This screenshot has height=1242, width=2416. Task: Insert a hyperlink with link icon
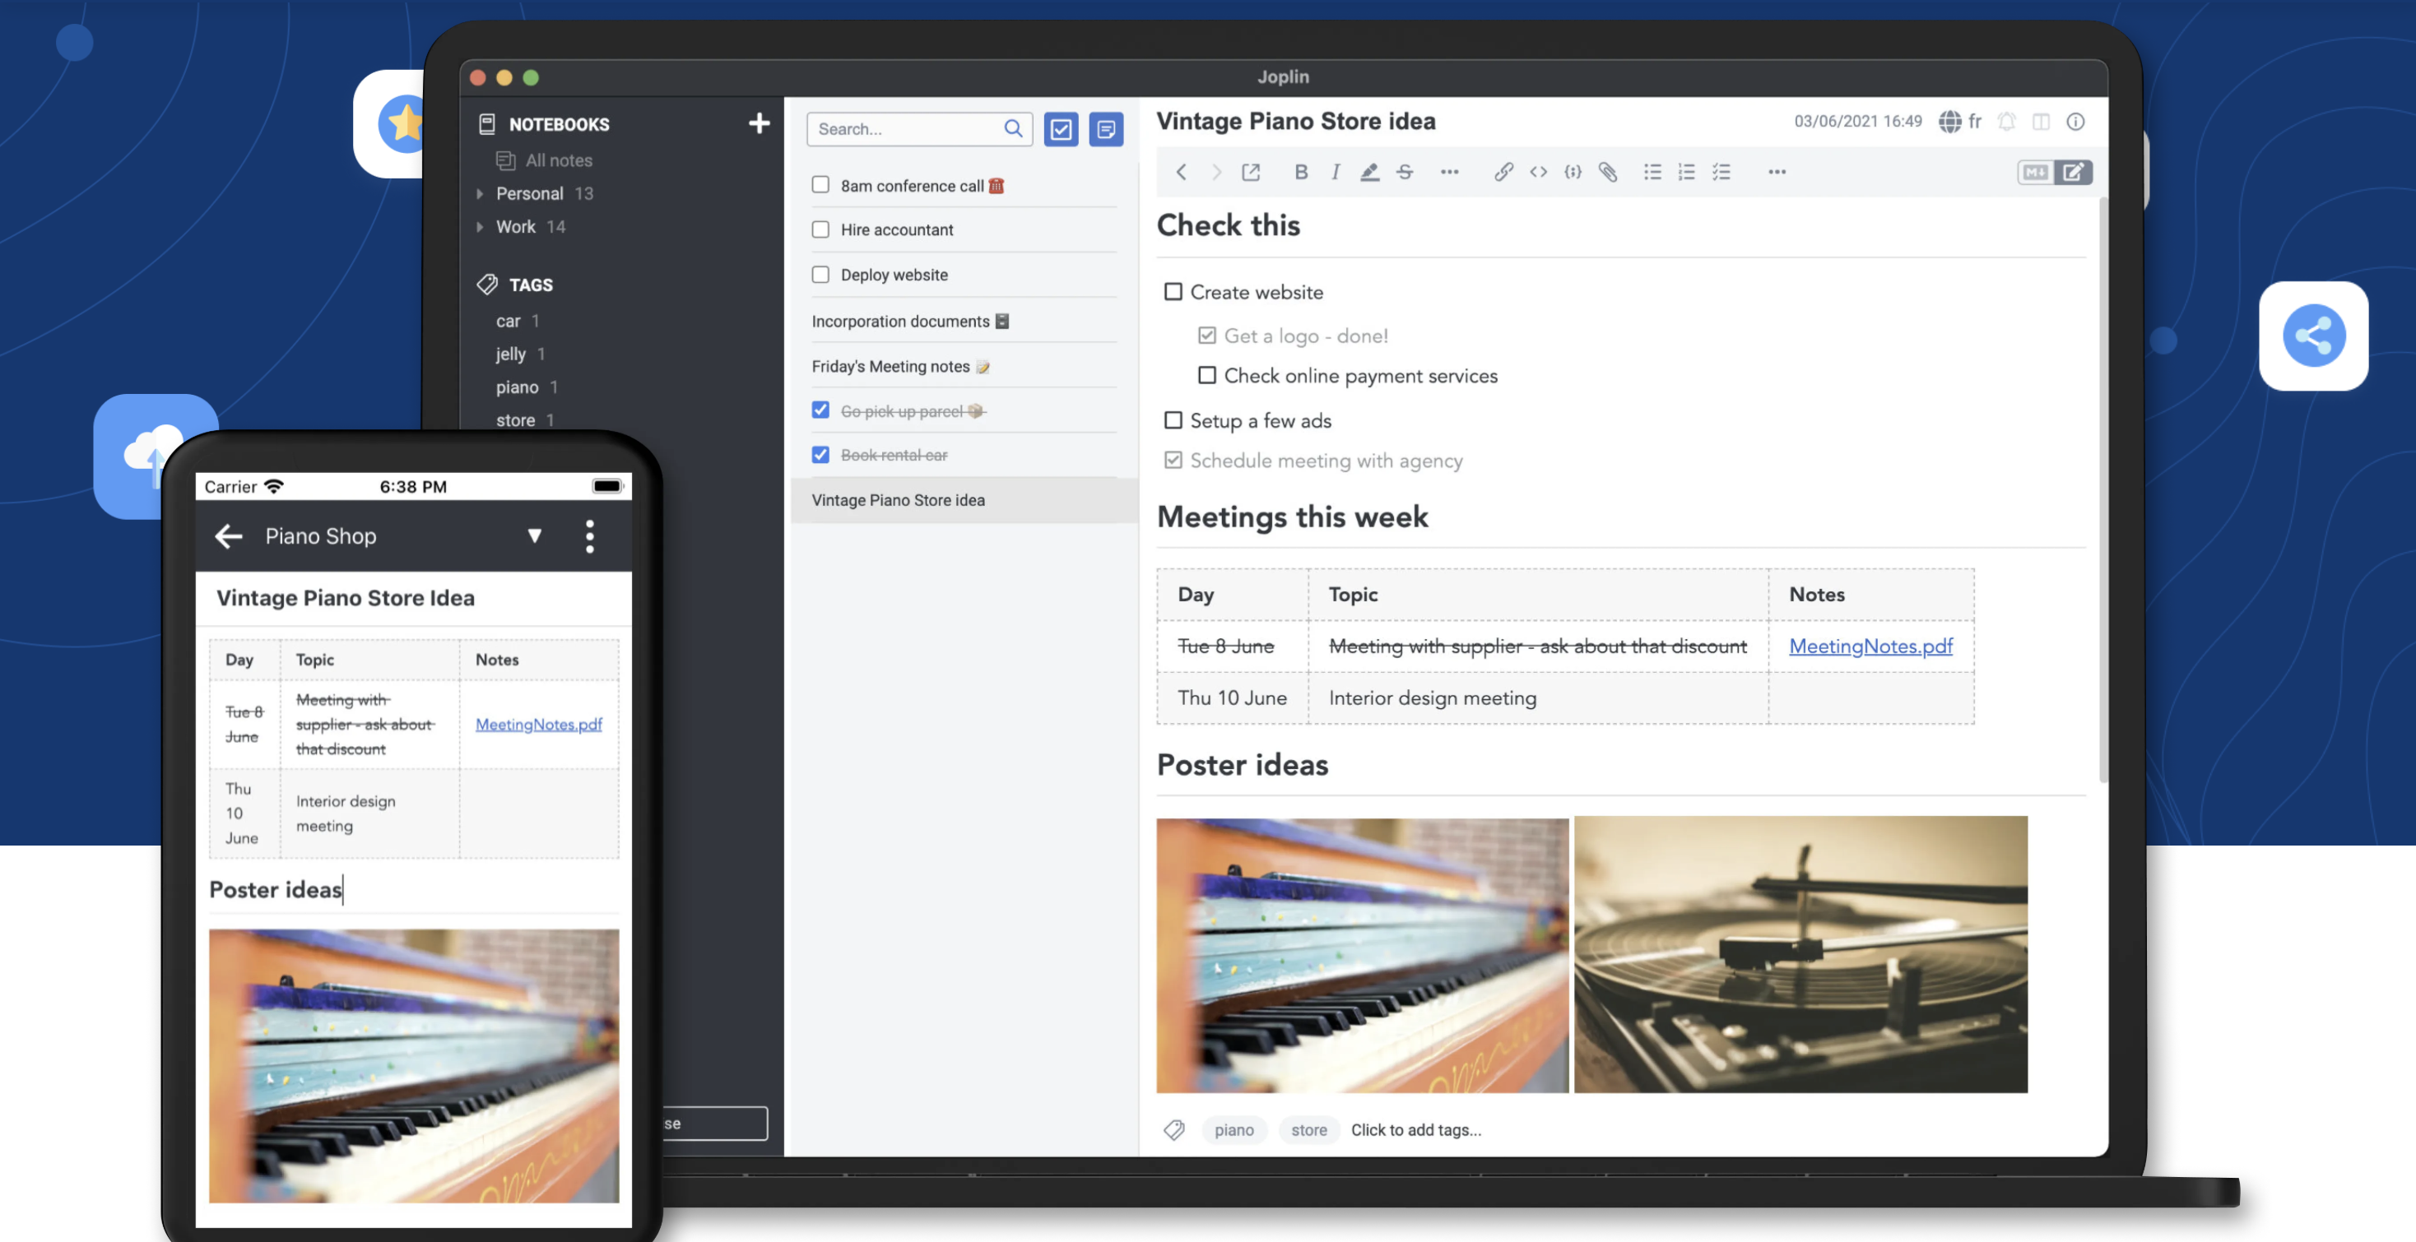[1503, 172]
